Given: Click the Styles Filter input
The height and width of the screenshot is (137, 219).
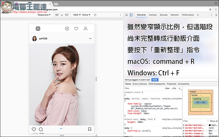Looking at the screenshot, I should [x=144, y=88].
